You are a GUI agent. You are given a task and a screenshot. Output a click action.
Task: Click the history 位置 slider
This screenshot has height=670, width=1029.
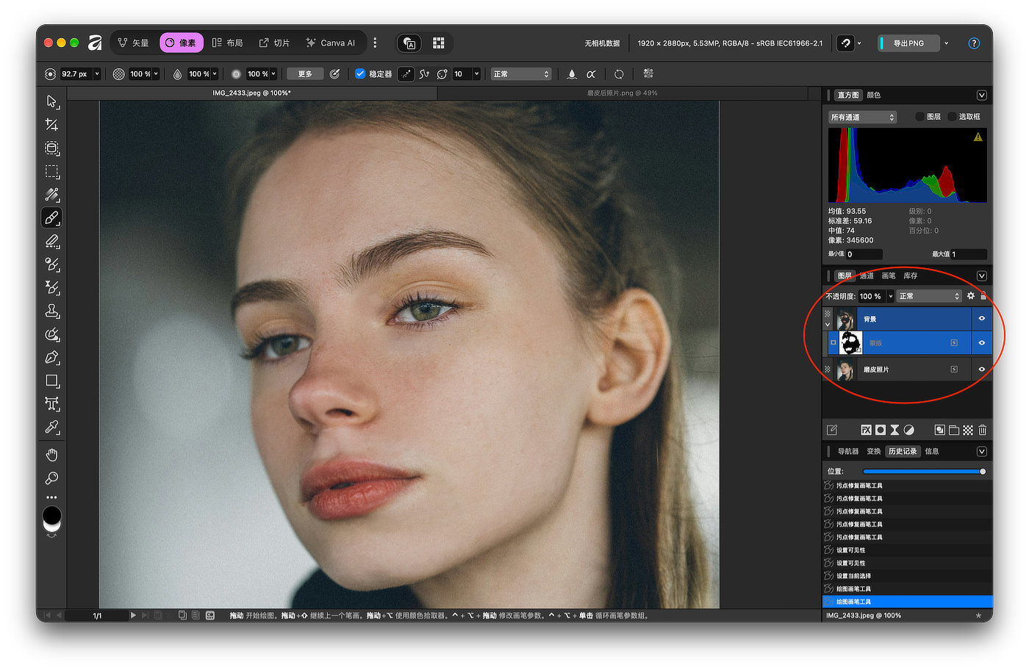coord(924,472)
